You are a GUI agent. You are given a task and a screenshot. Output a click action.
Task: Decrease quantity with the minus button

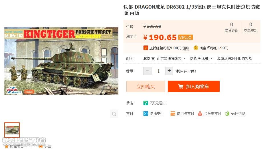147,71
